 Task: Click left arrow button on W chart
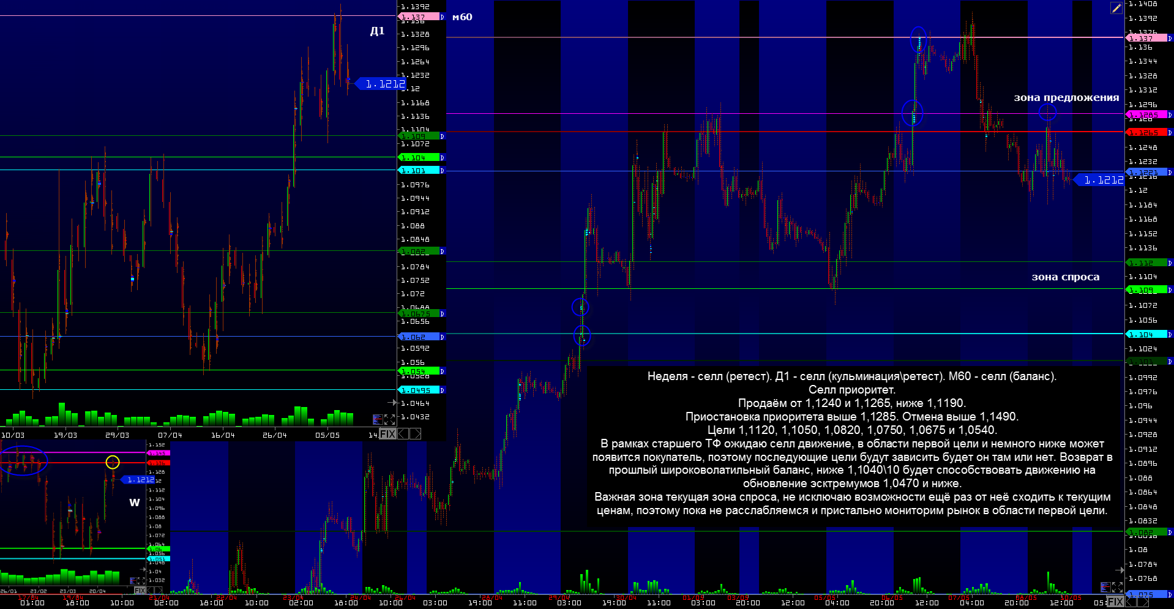point(151,591)
